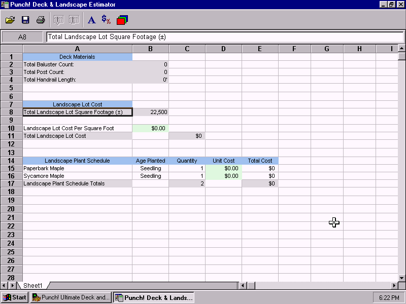The height and width of the screenshot is (304, 406).
Task: Select column H header
Action: 359,49
